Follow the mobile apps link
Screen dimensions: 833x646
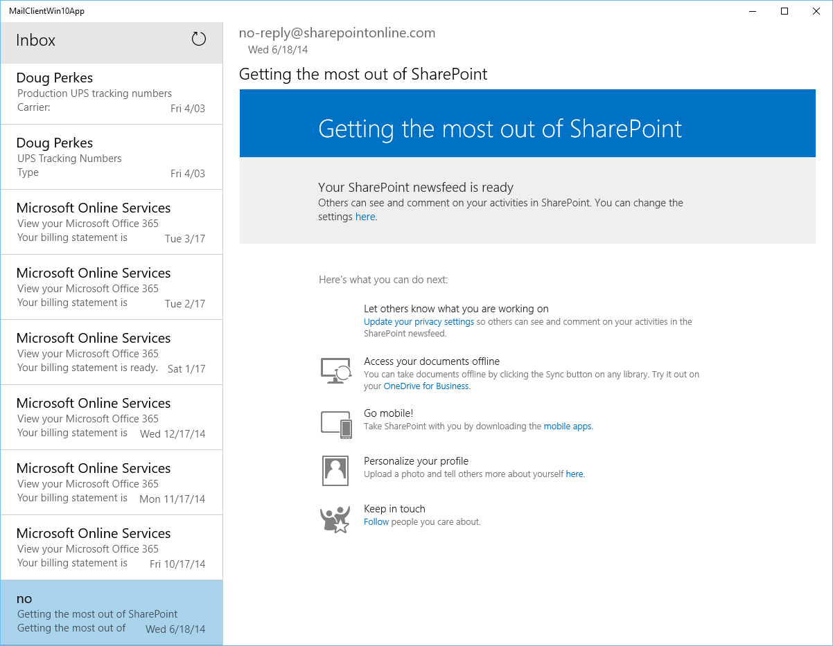[x=567, y=427]
